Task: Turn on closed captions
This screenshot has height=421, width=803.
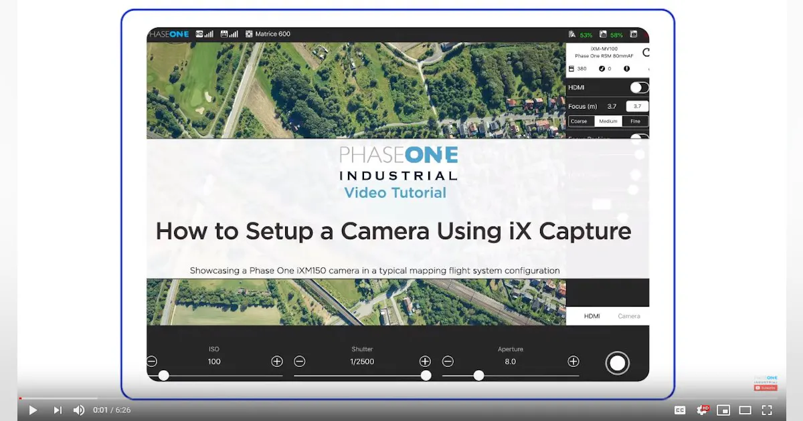Action: point(680,410)
